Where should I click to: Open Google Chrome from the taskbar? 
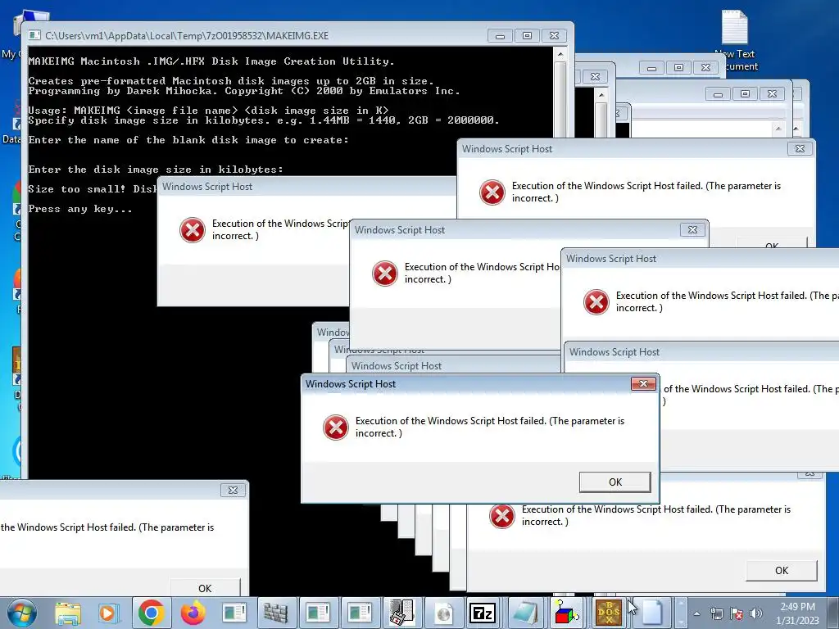[x=152, y=613]
